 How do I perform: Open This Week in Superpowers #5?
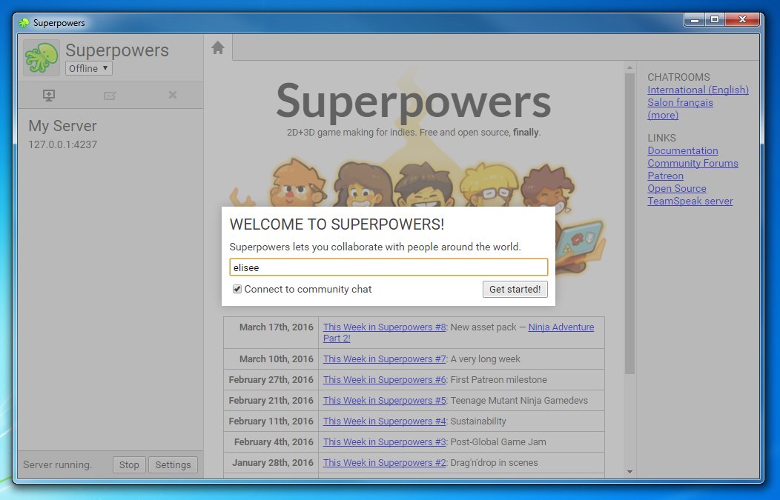(x=385, y=401)
